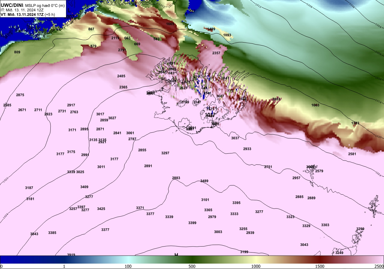Click the map value 2875
The image size is (384, 269).
(20, 95)
